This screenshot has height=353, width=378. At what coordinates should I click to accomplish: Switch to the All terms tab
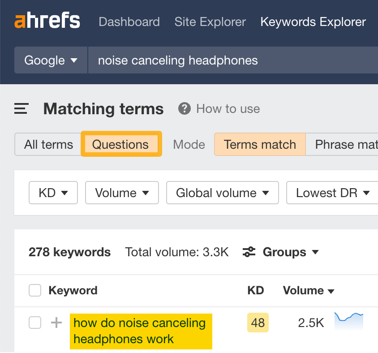pyautogui.click(x=48, y=144)
